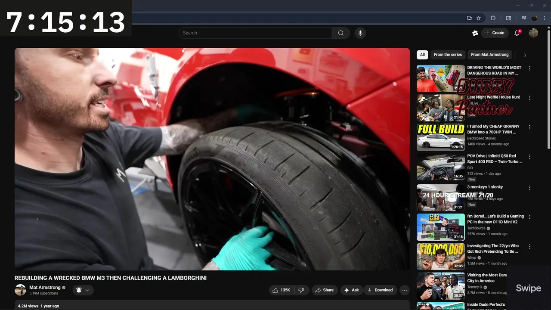Open the Chrome three-dot menu
Image resolution: width=551 pixels, height=310 pixels.
click(x=545, y=18)
